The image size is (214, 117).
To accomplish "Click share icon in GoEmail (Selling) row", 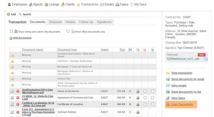I will (138, 112).
